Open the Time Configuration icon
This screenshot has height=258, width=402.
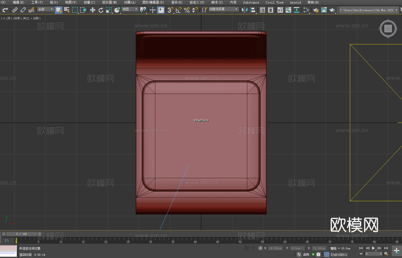point(386,254)
